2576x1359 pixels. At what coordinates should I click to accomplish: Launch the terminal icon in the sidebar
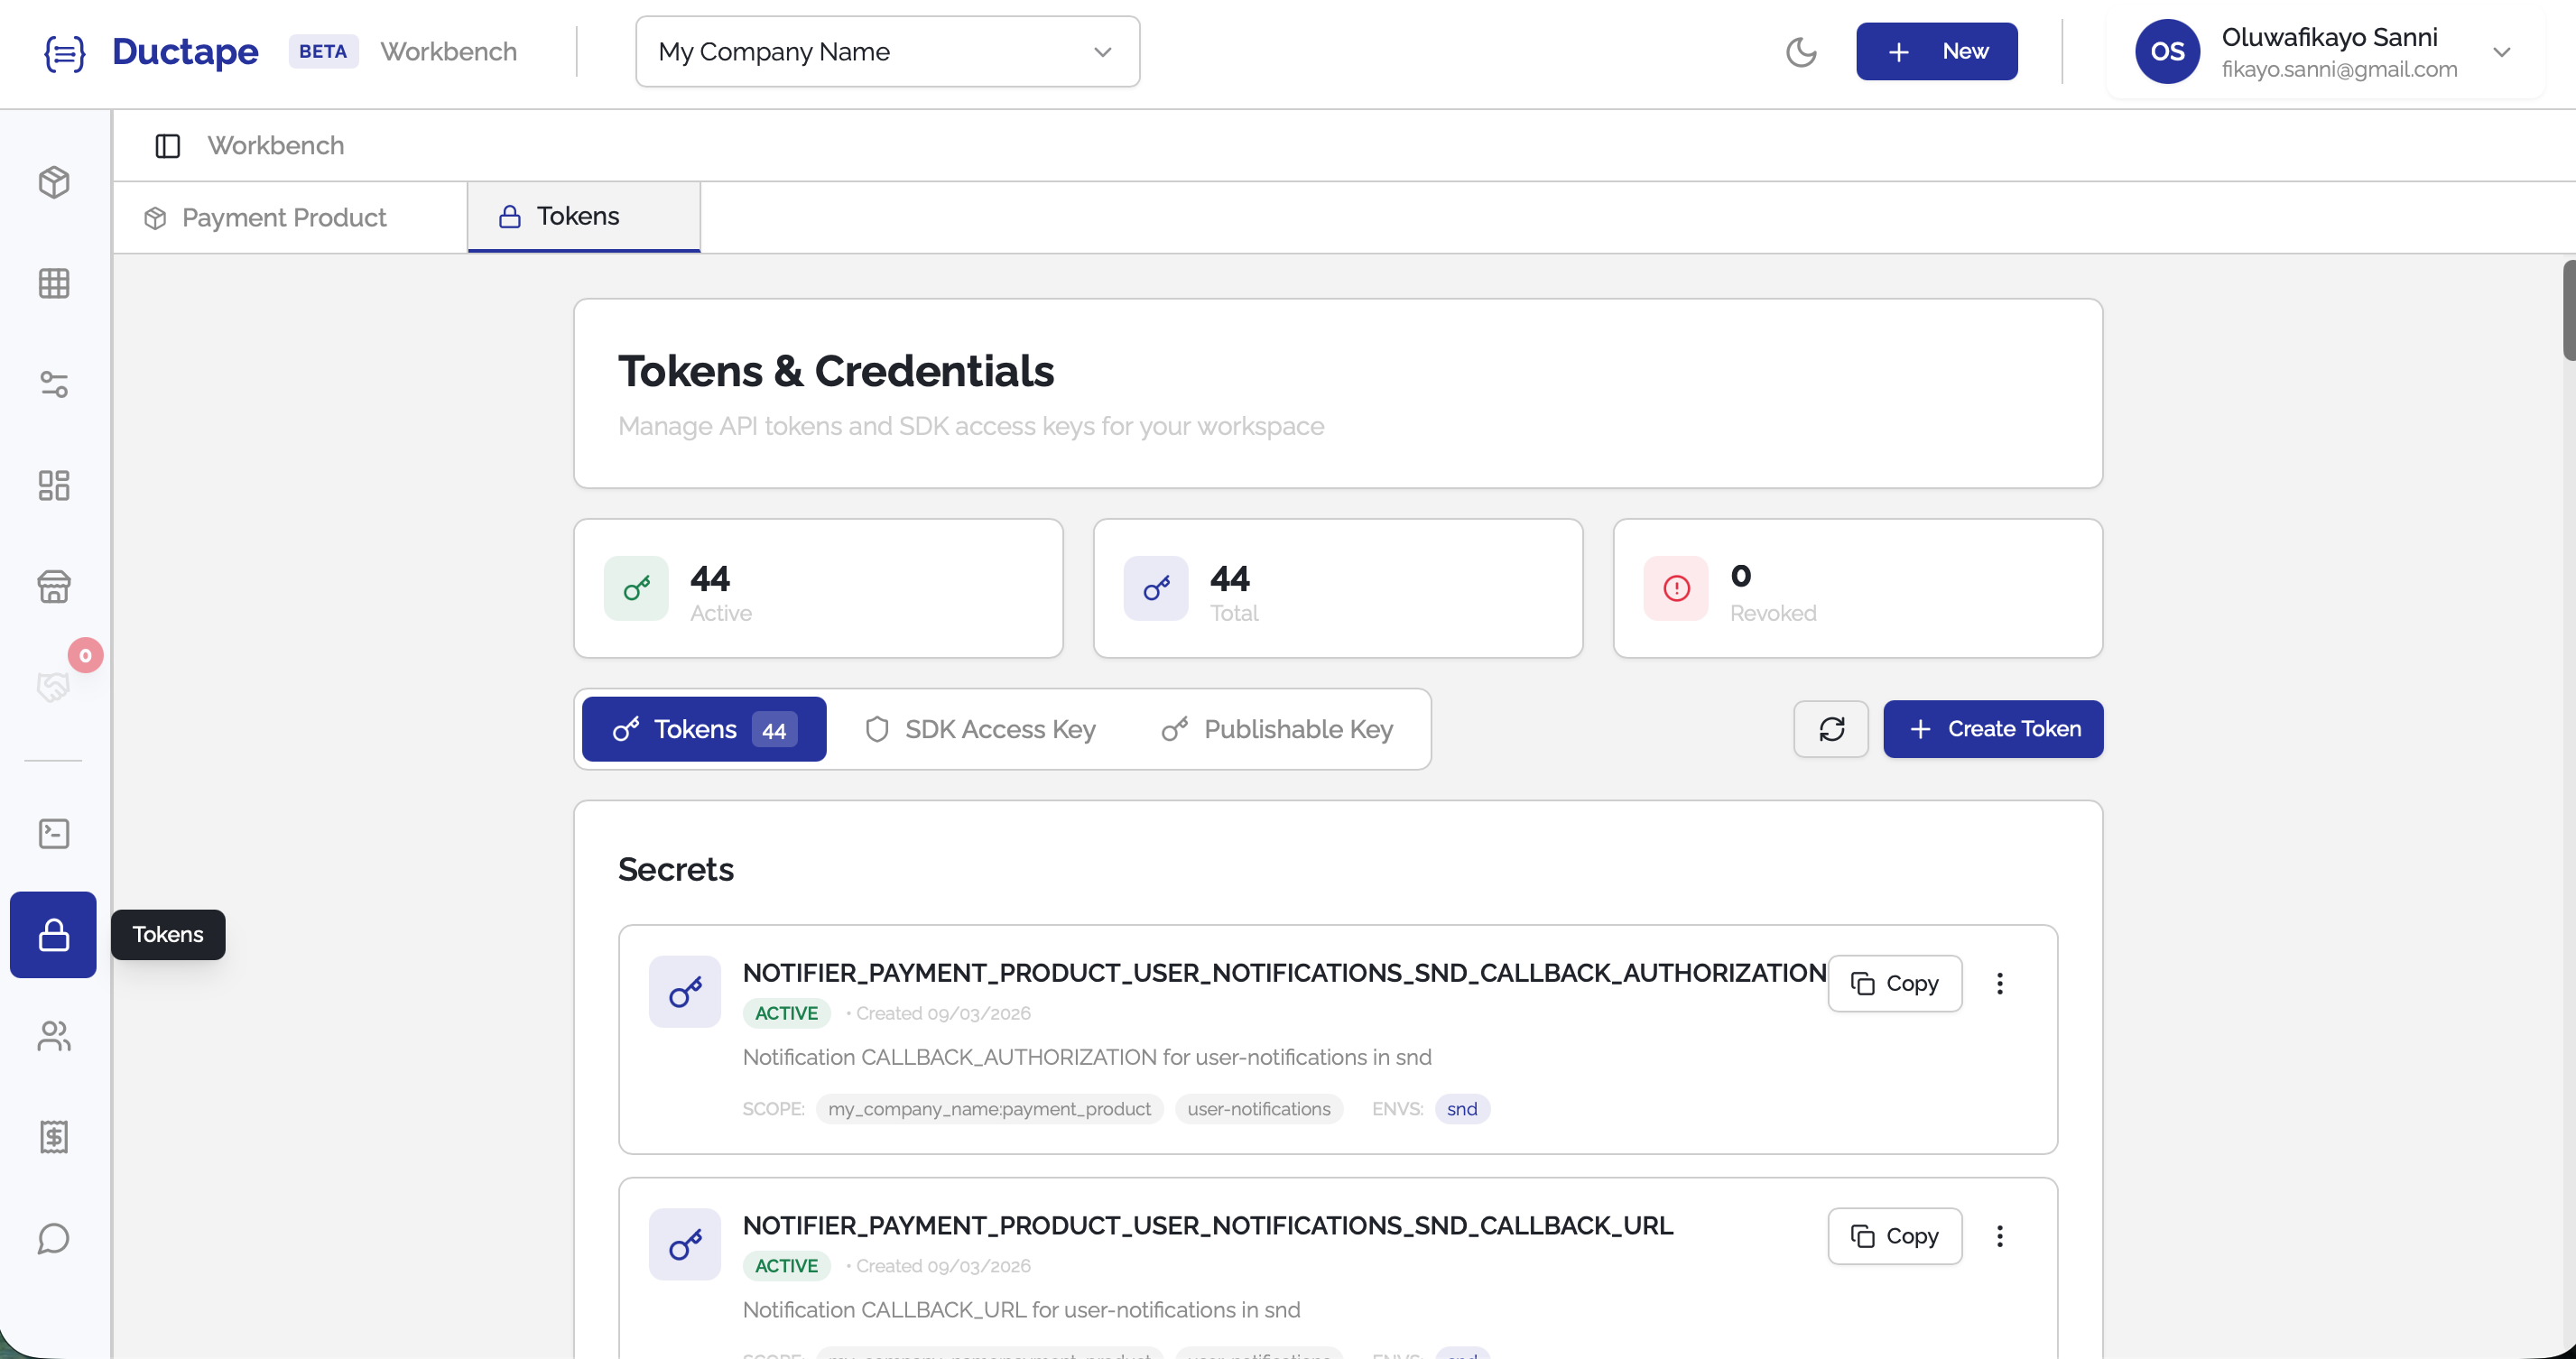(x=53, y=833)
